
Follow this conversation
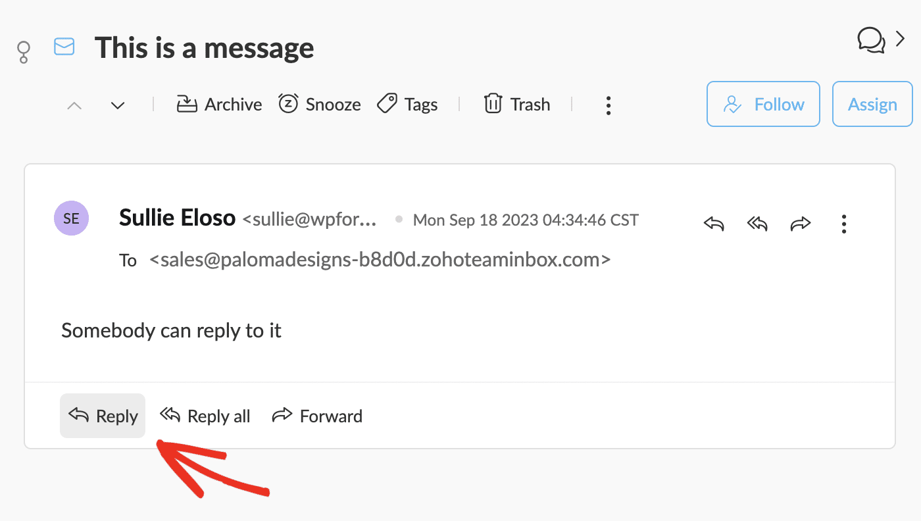coord(763,104)
